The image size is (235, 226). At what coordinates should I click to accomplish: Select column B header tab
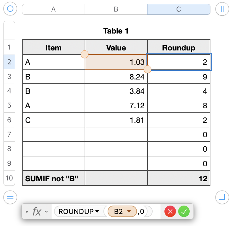pos(116,9)
